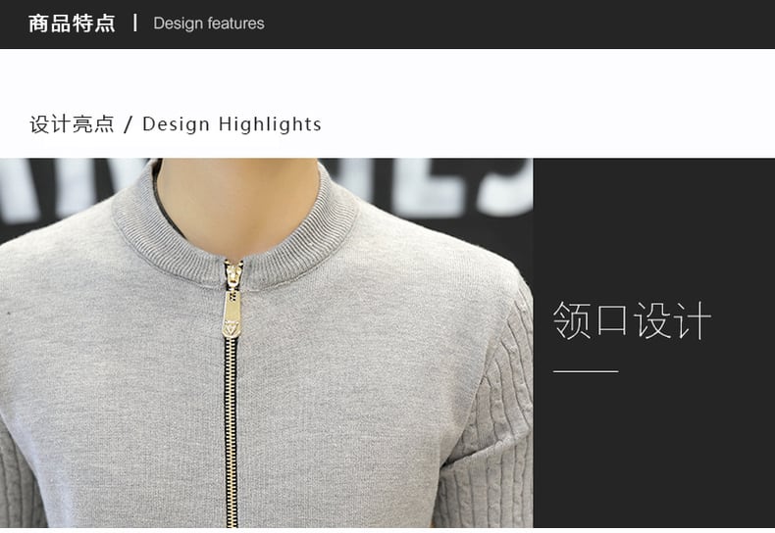Select the 设计亮点 Chinese heading
775x533 pixels.
(x=72, y=123)
